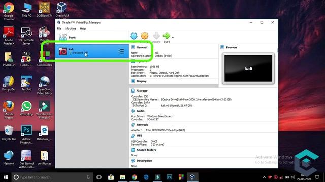
Task: Open the File menu in VirtualBox
Action: pos(59,29)
